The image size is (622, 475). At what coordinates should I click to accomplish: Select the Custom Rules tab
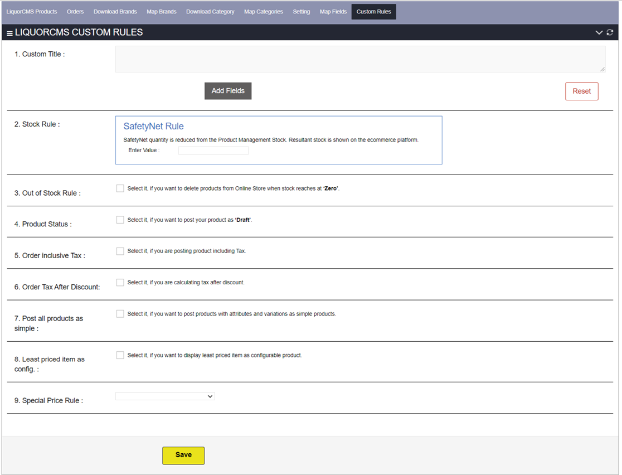[373, 12]
